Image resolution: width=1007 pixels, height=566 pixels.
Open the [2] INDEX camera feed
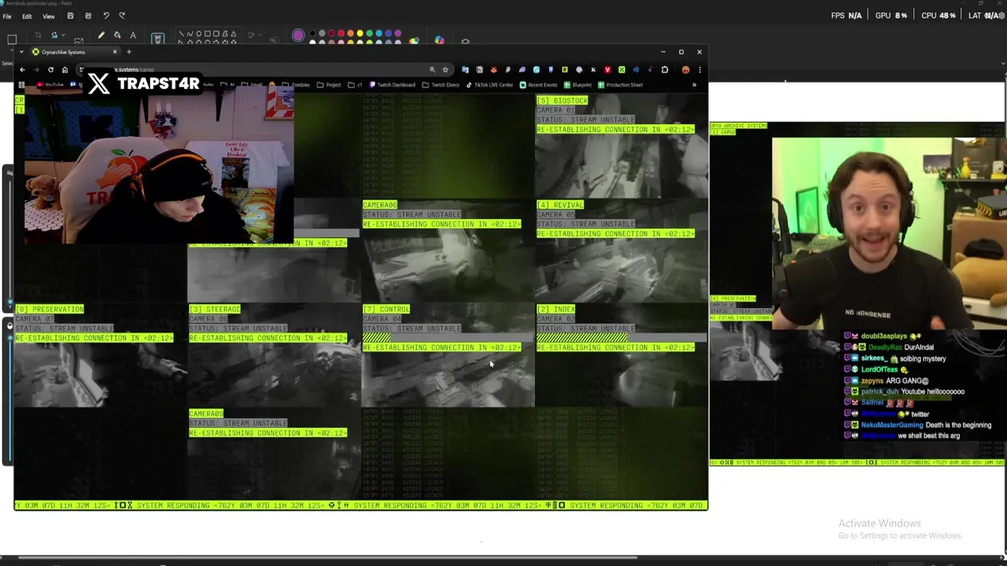pyautogui.click(x=622, y=356)
